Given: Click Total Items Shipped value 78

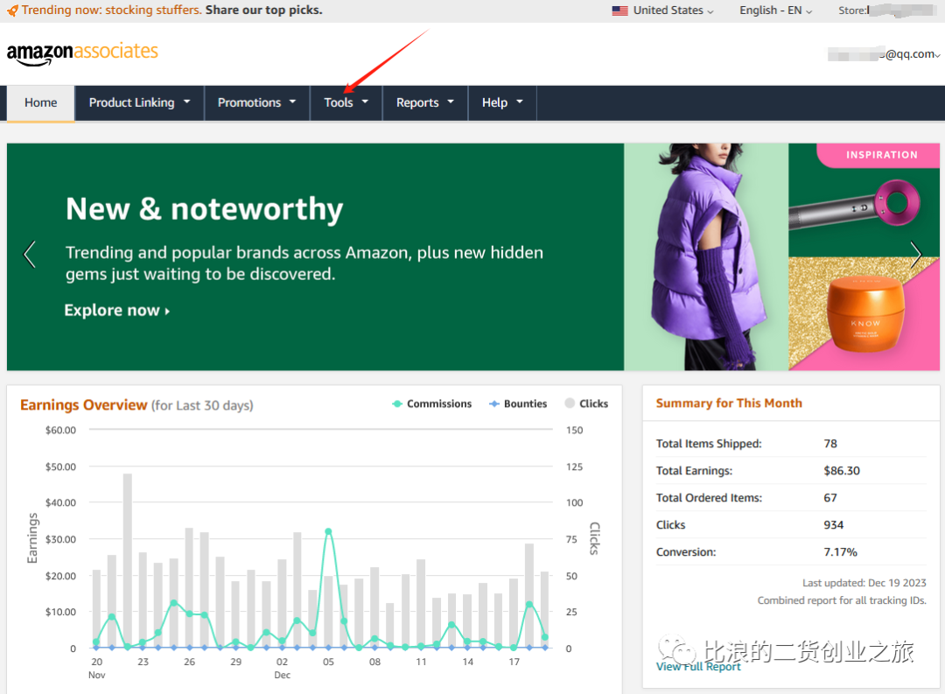Looking at the screenshot, I should (829, 444).
